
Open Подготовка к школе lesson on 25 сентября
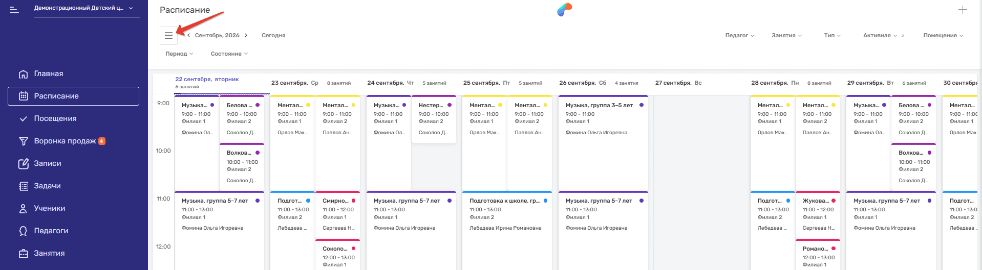click(507, 230)
